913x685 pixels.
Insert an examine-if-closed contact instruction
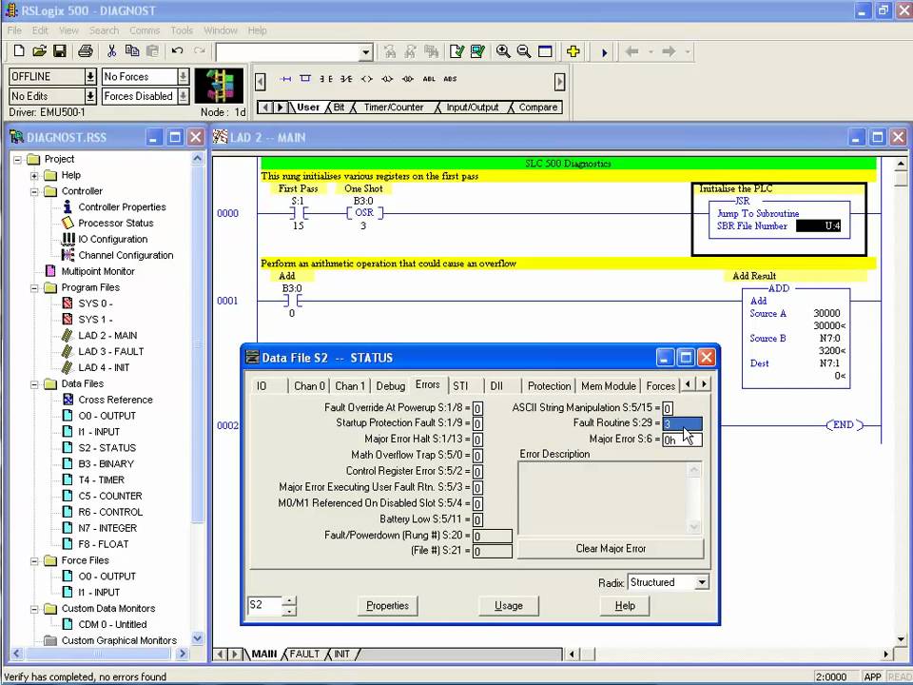click(x=326, y=79)
